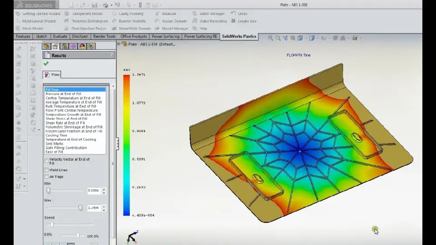Open the Help question mark in Results header
The width and height of the screenshot is (436, 245).
tap(112, 55)
